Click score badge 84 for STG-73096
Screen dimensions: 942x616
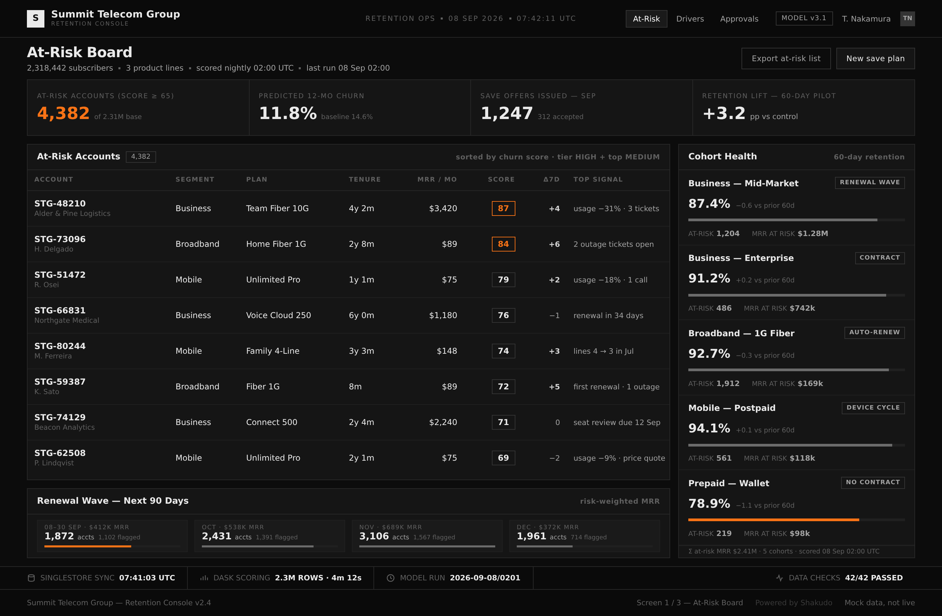pos(503,244)
